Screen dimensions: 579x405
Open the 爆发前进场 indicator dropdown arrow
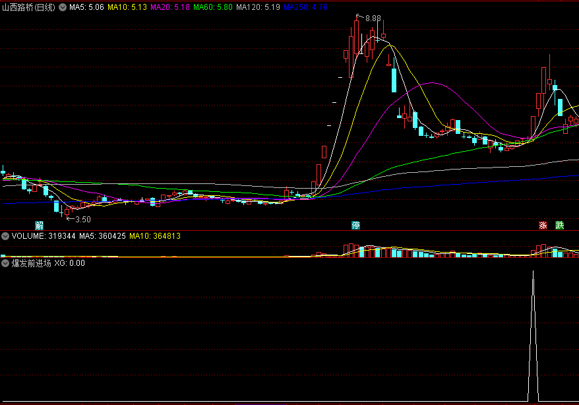(x=5, y=263)
